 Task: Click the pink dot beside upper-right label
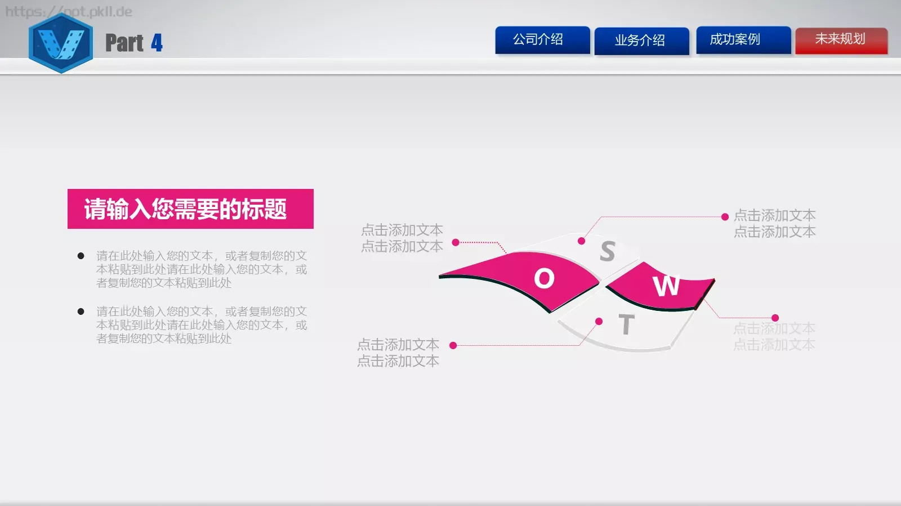(725, 217)
